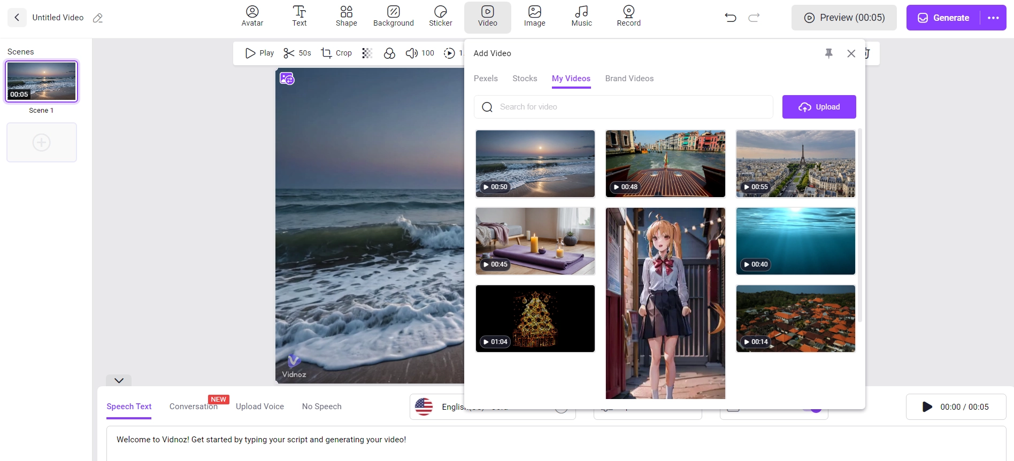Click the scissors trim tool
Image resolution: width=1014 pixels, height=461 pixels.
289,53
